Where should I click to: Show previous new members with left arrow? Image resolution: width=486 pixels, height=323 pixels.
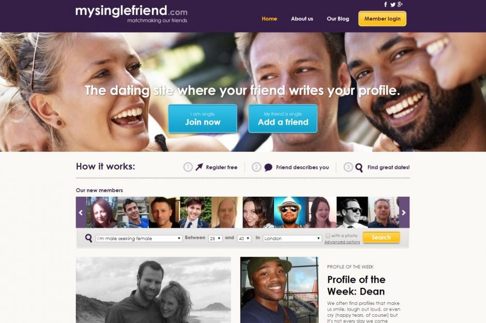81,213
